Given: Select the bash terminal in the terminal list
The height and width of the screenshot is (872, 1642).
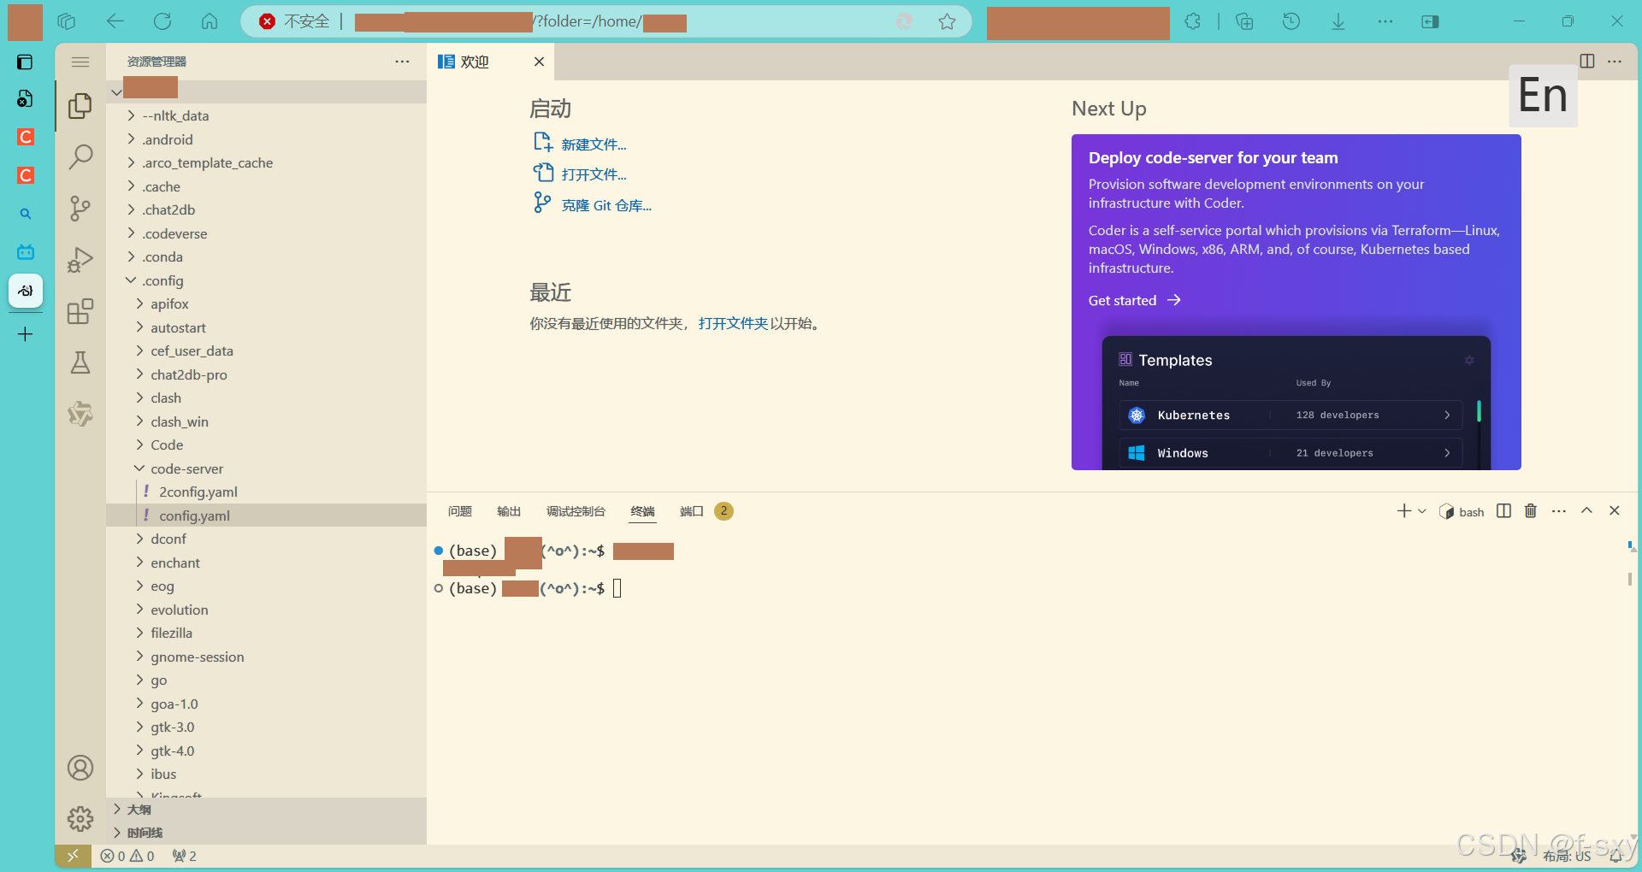Looking at the screenshot, I should click(1469, 511).
